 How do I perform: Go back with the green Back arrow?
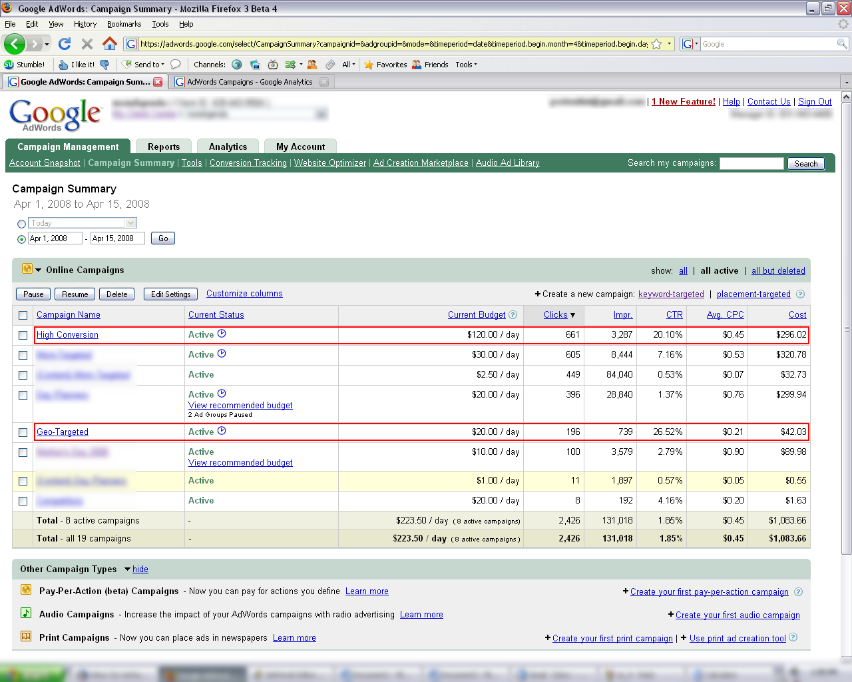coord(14,44)
